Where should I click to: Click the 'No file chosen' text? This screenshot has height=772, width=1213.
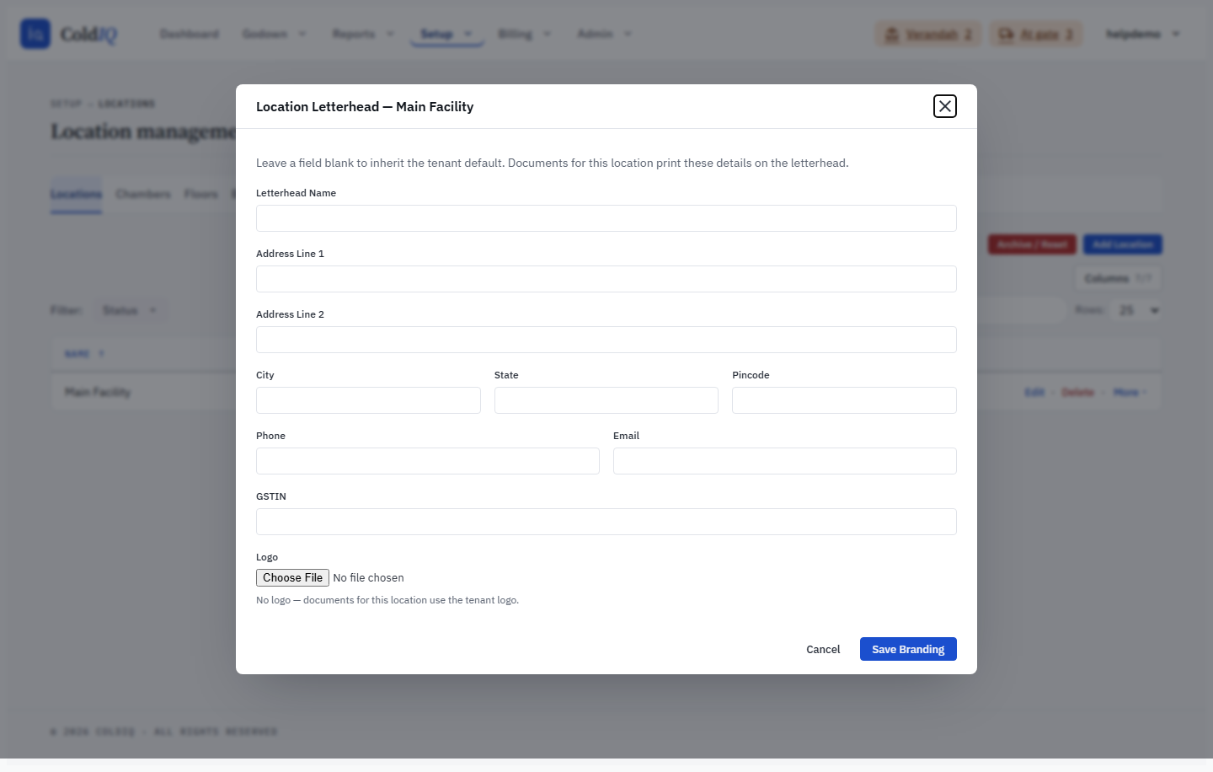368,577
